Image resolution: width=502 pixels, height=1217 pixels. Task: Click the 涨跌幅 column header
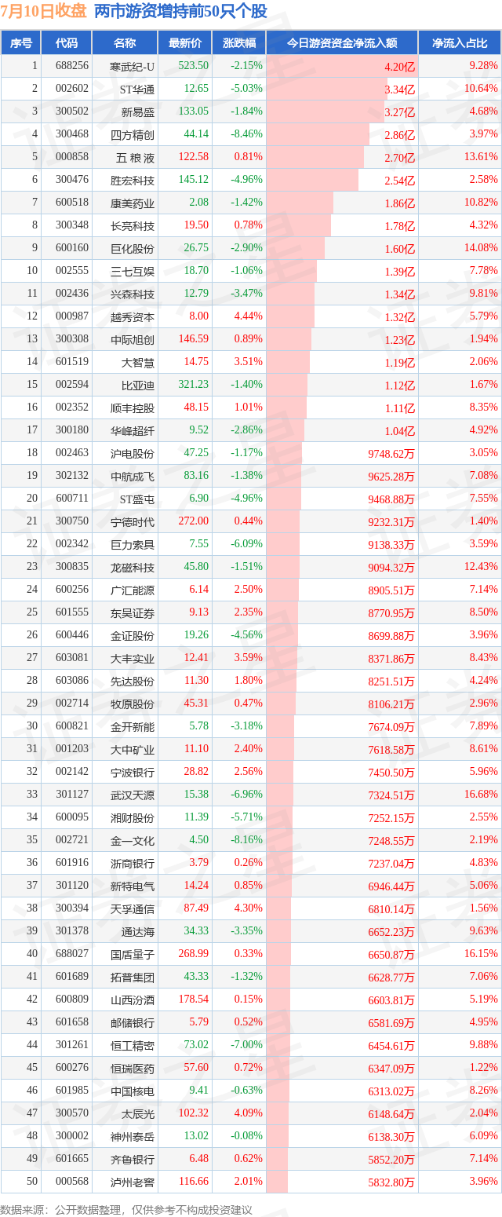point(238,43)
